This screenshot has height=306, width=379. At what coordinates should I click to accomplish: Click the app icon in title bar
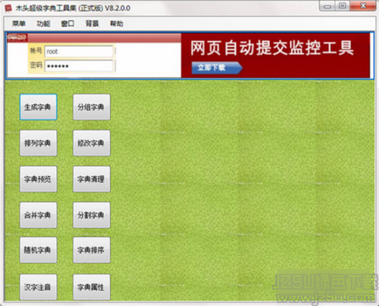pos(8,8)
